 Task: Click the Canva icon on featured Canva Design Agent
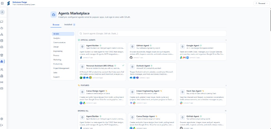[81, 103]
